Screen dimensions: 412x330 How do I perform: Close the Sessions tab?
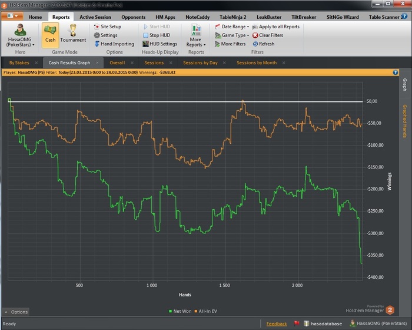(171, 63)
